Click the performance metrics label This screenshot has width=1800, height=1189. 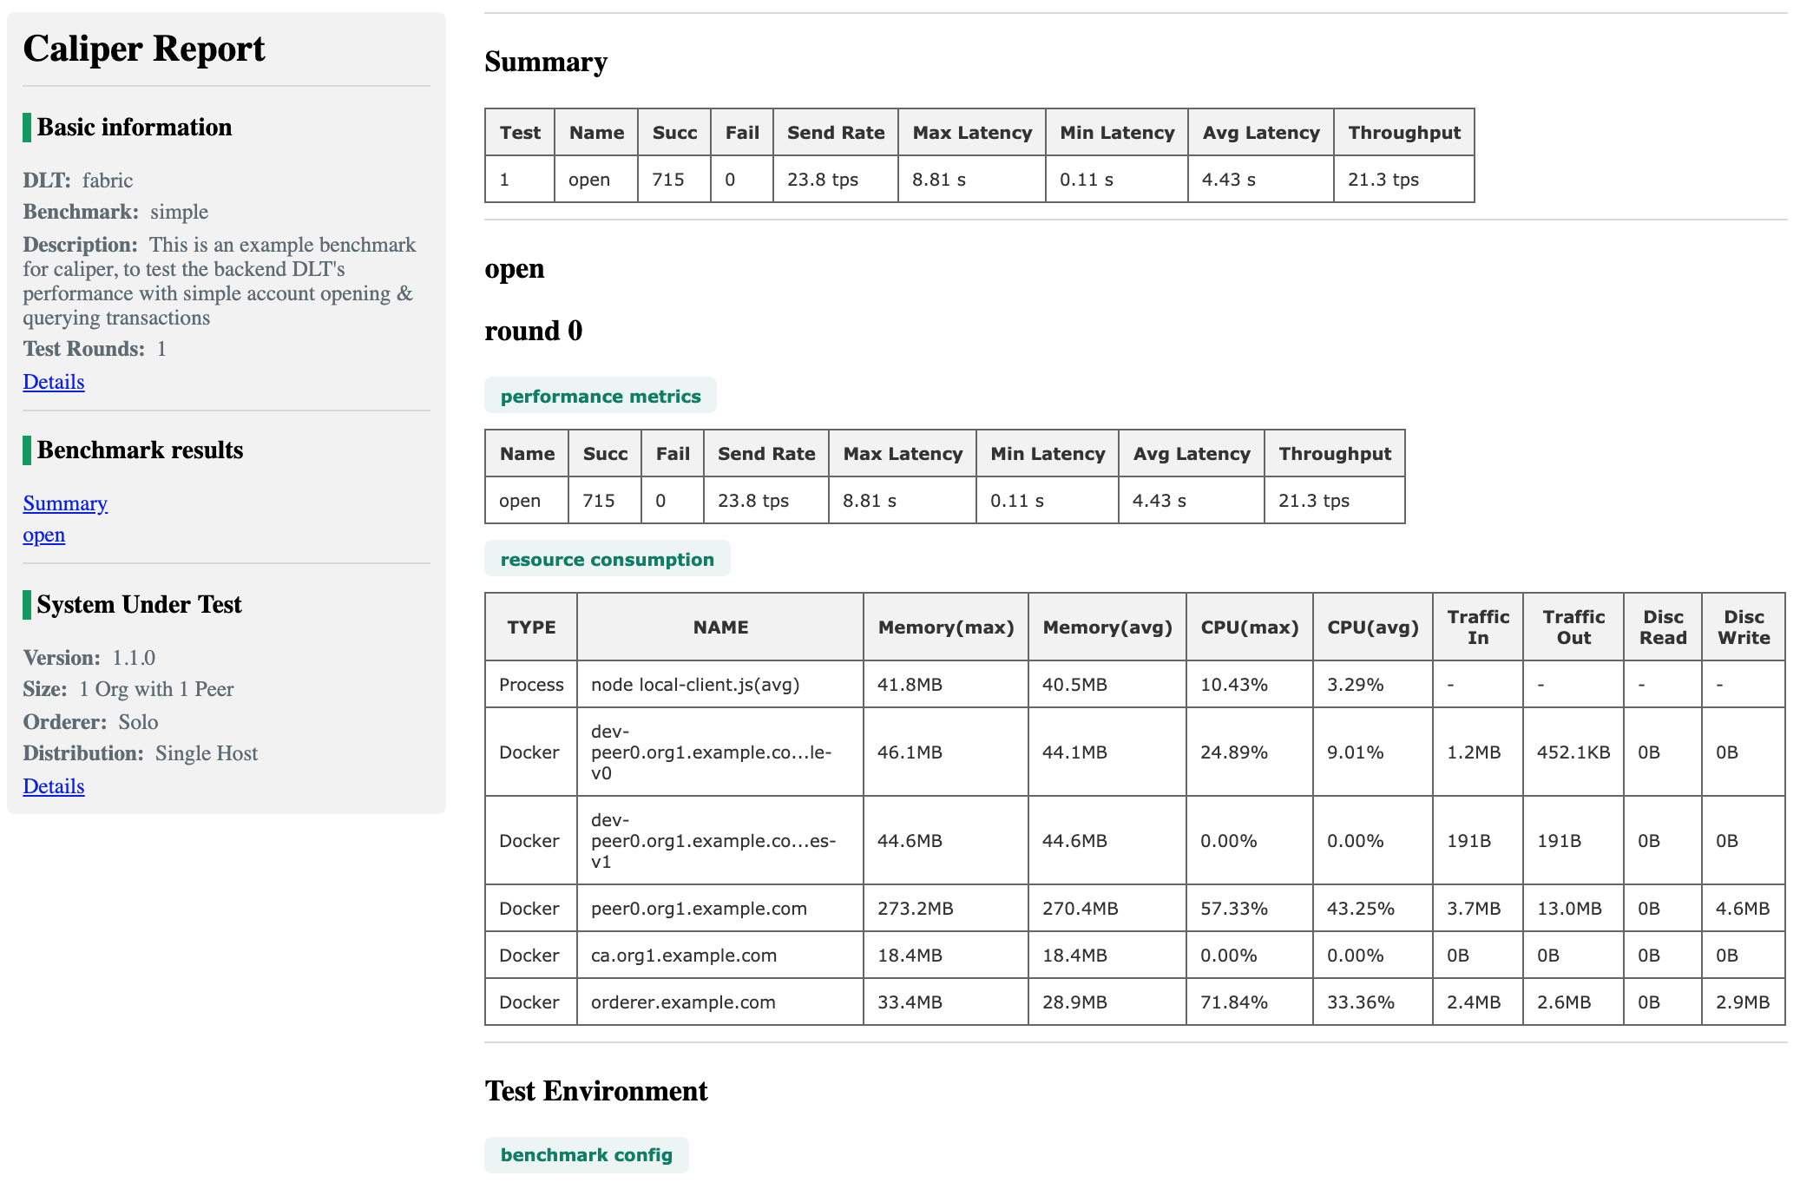[x=600, y=396]
